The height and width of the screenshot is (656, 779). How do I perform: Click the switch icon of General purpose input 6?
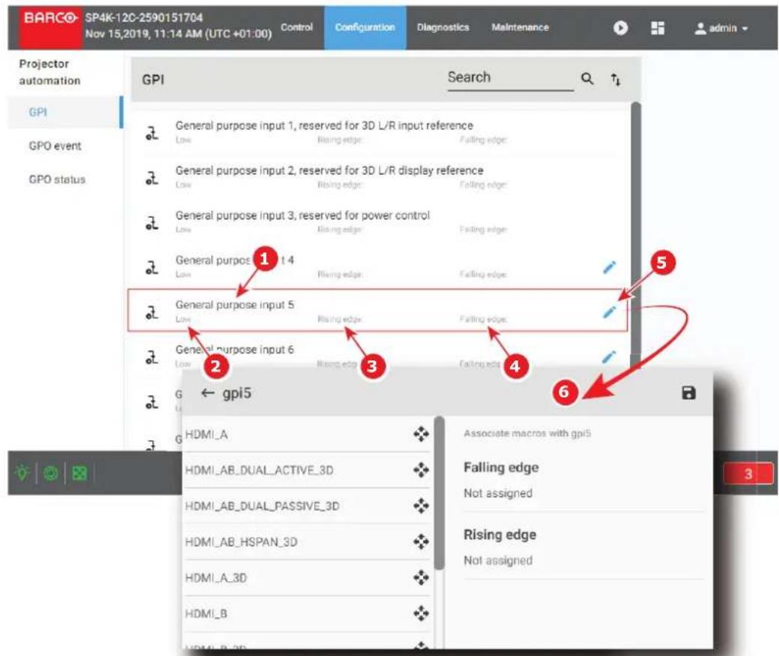(x=152, y=356)
